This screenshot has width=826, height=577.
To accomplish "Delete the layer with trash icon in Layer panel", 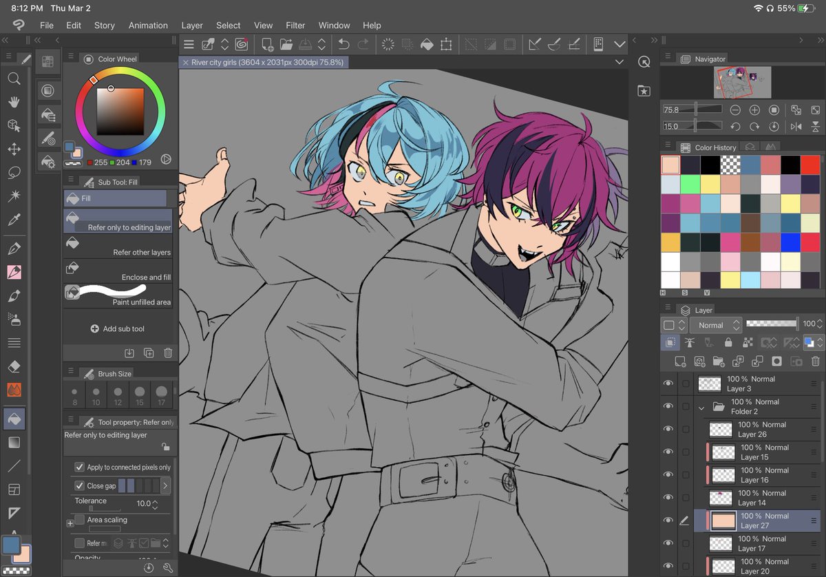I will 815,361.
